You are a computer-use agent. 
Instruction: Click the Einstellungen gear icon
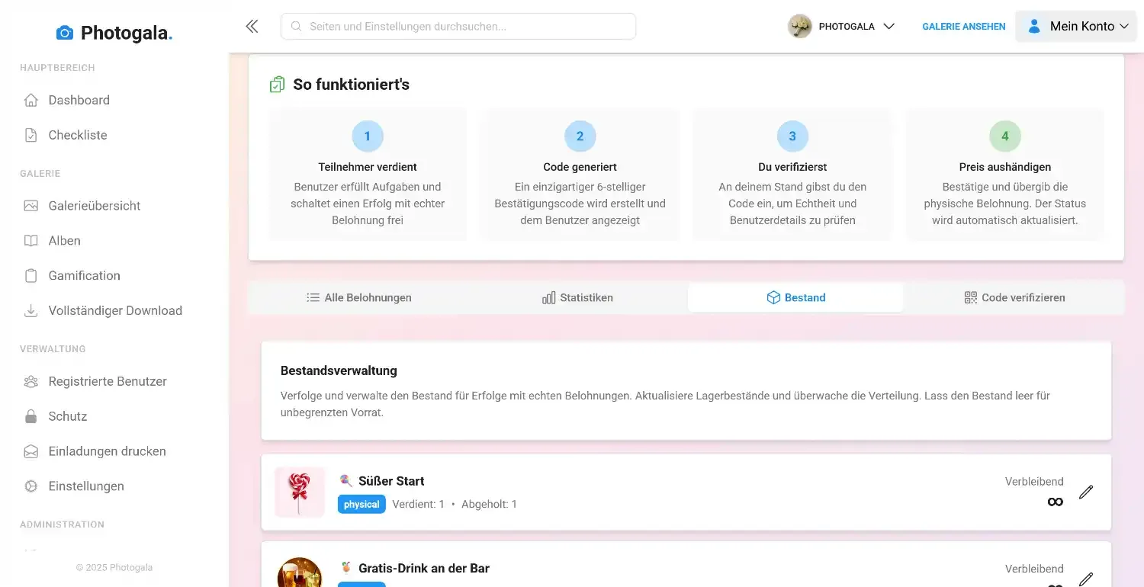tap(31, 486)
